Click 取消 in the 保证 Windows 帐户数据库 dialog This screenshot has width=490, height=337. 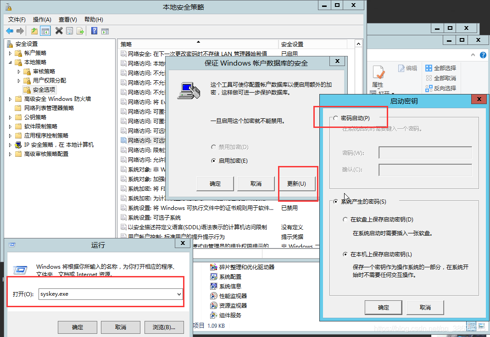click(256, 184)
